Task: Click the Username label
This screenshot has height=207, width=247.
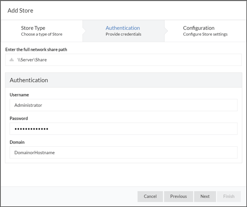Action: [x=19, y=95]
